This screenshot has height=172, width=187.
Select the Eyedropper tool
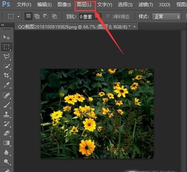(7, 85)
